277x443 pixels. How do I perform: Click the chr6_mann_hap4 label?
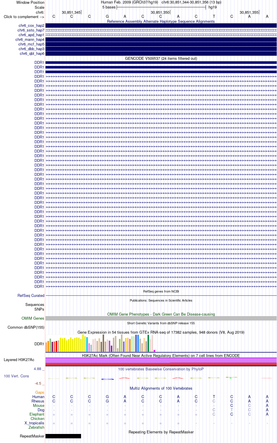[30, 40]
